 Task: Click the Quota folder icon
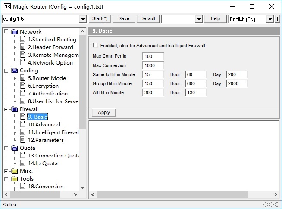(14, 148)
